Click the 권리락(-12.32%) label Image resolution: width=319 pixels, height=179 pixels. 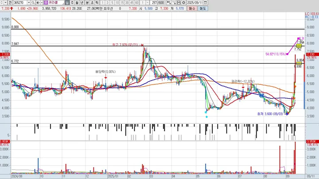[x=243, y=82]
